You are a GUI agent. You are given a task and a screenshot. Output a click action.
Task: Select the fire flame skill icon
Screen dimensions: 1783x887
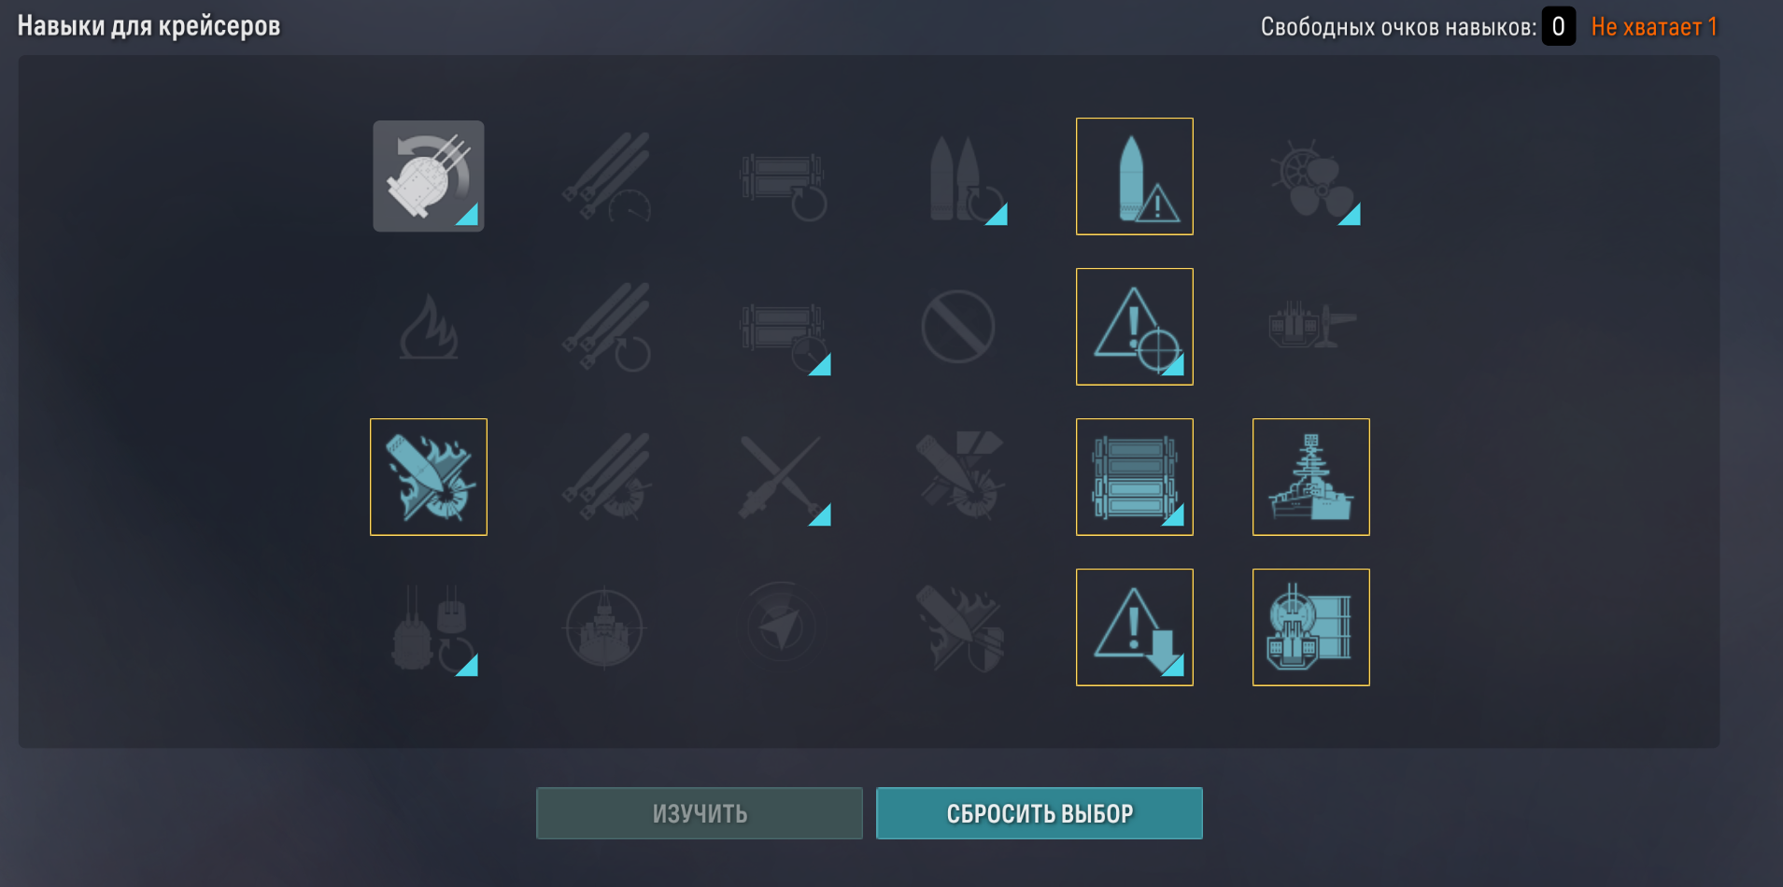[429, 327]
